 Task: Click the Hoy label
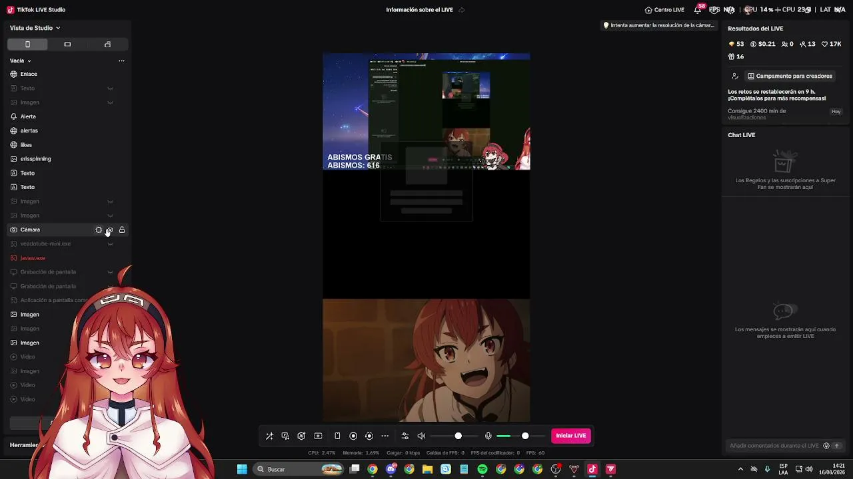click(836, 112)
